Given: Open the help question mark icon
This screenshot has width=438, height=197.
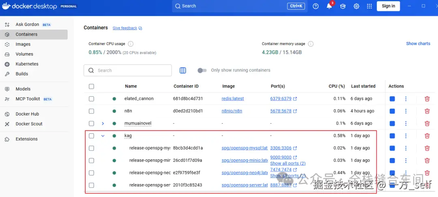Looking at the screenshot, I should pyautogui.click(x=316, y=6).
